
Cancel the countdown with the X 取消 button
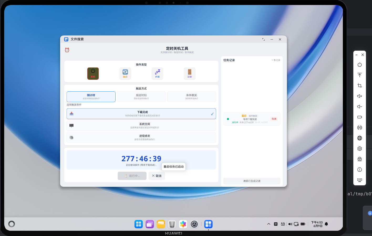click(x=157, y=176)
